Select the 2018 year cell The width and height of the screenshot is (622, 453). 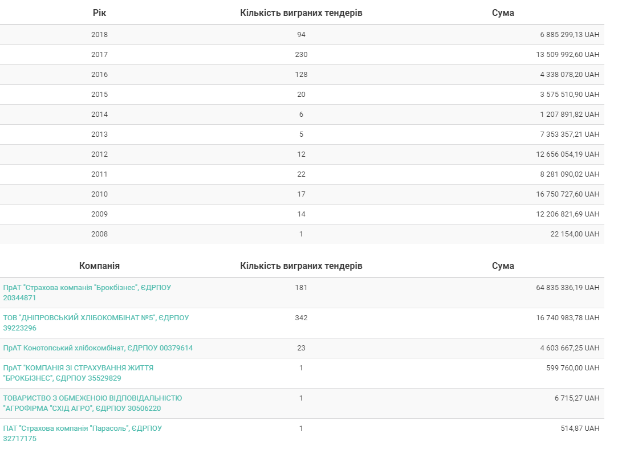(x=99, y=35)
